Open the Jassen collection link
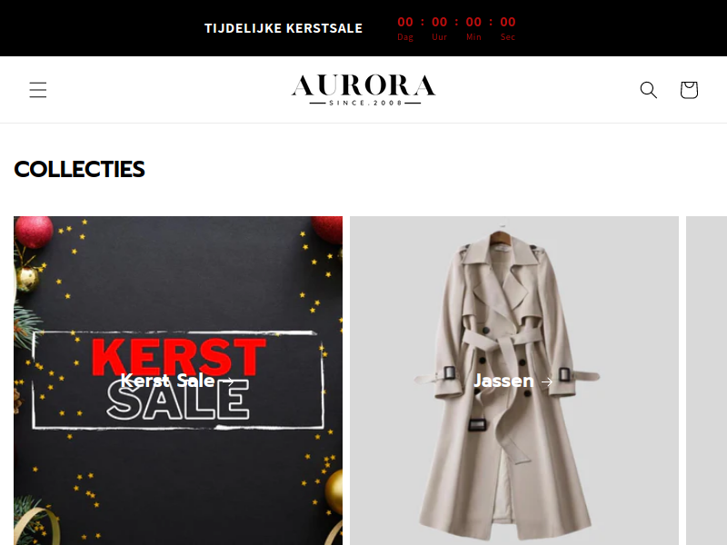This screenshot has height=545, width=727. point(503,381)
